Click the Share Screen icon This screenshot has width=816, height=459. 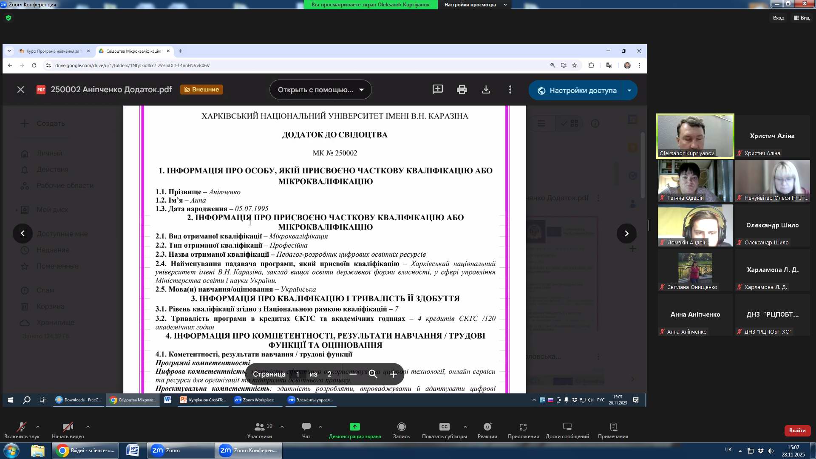tap(354, 427)
